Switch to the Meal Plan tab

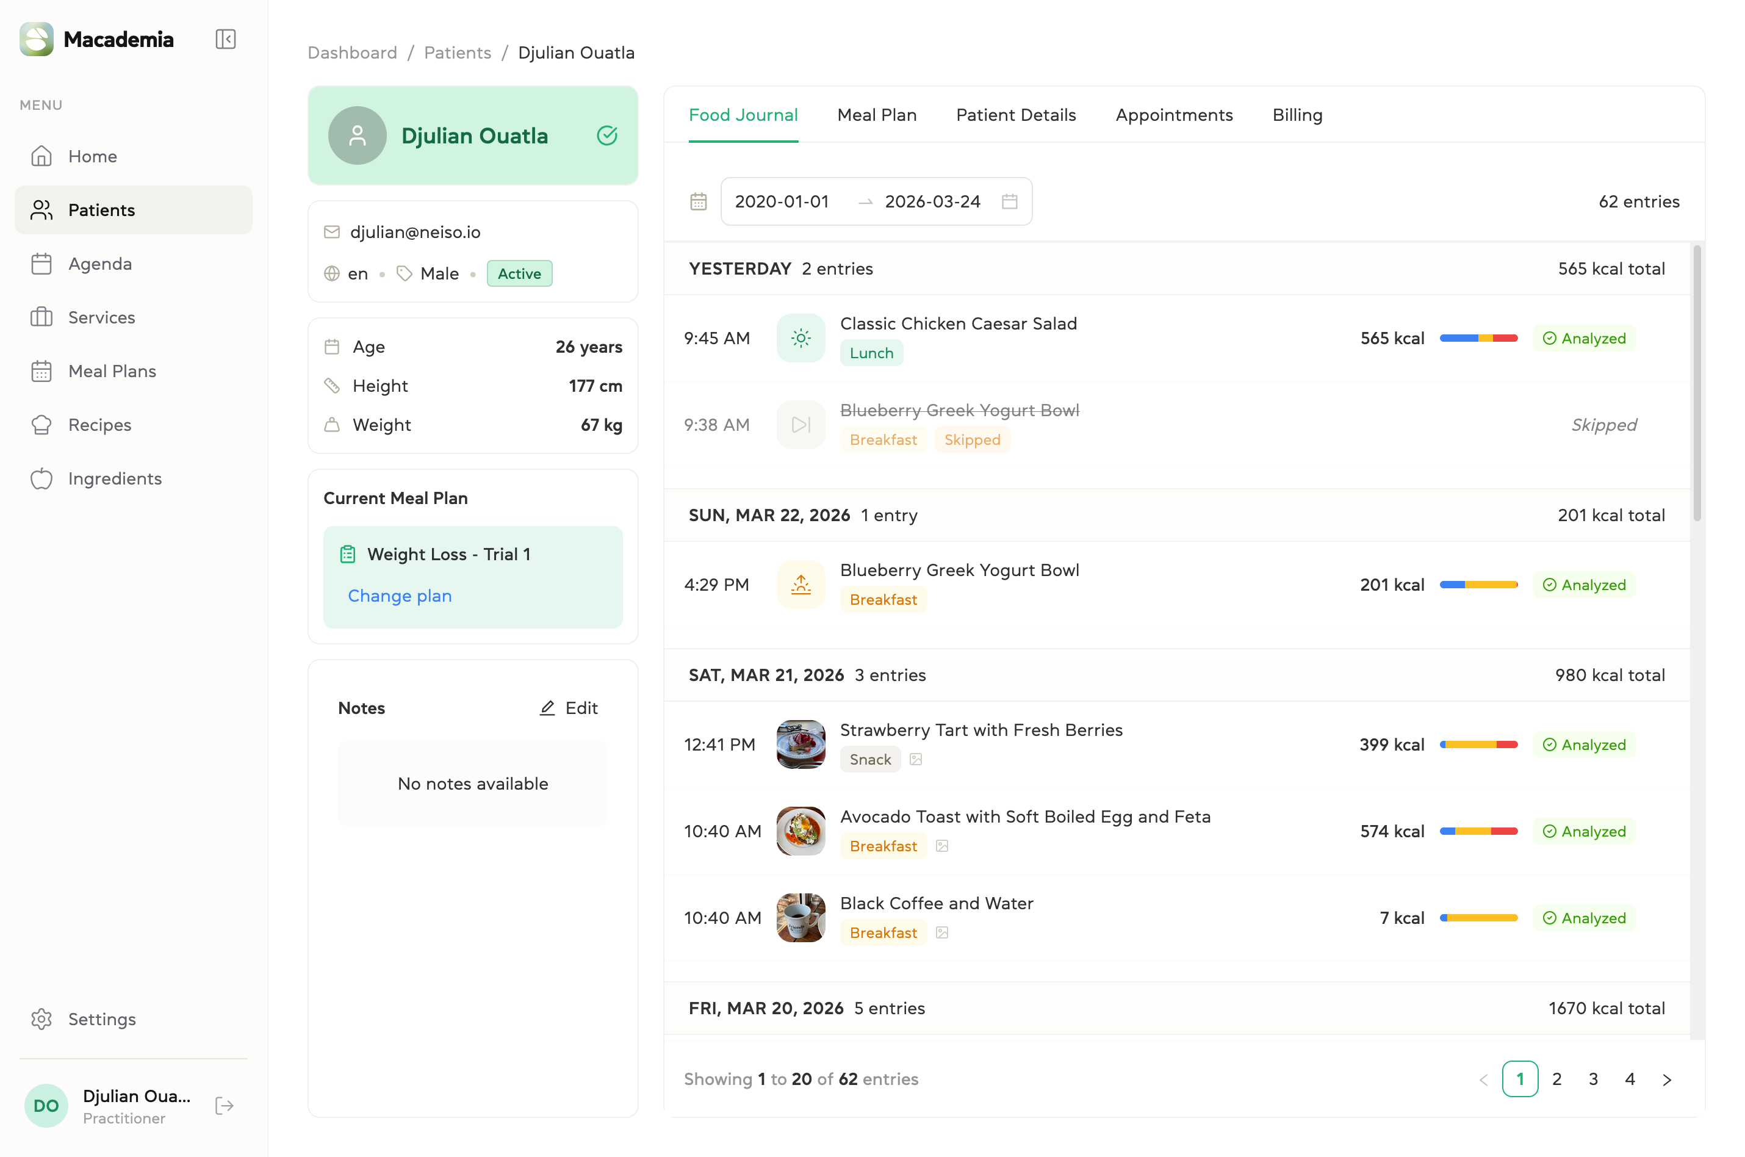click(x=877, y=115)
